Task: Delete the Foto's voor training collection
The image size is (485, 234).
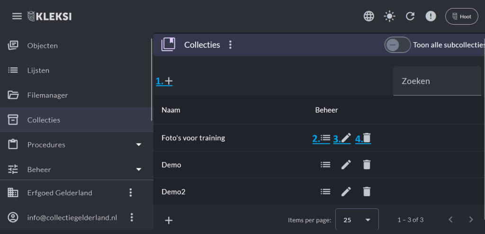Action: point(367,138)
